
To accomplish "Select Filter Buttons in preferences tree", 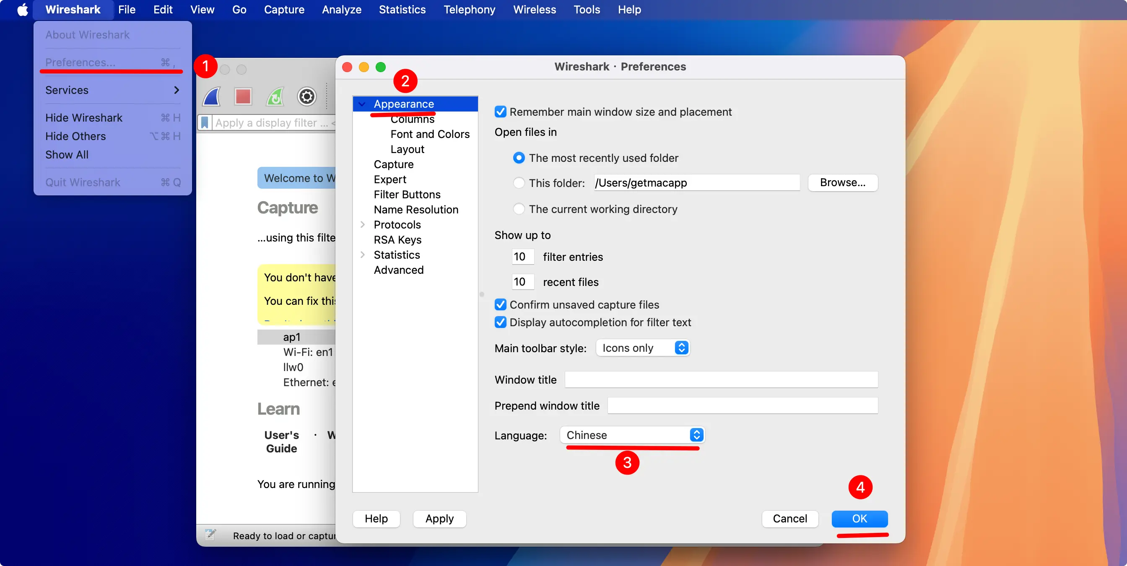I will (x=407, y=195).
